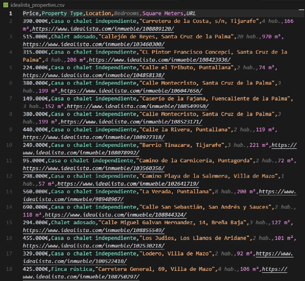Click line number 1 in the gutter
The image size is (305, 281).
(10, 13)
